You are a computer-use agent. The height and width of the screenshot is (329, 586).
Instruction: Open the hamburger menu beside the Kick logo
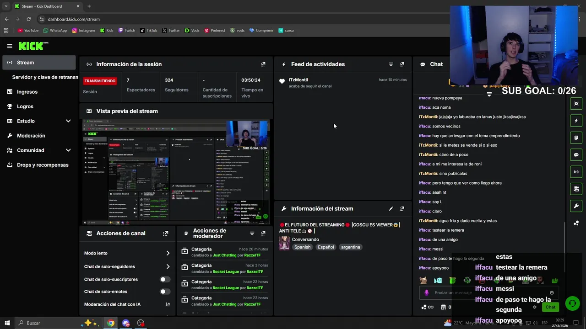(x=10, y=46)
